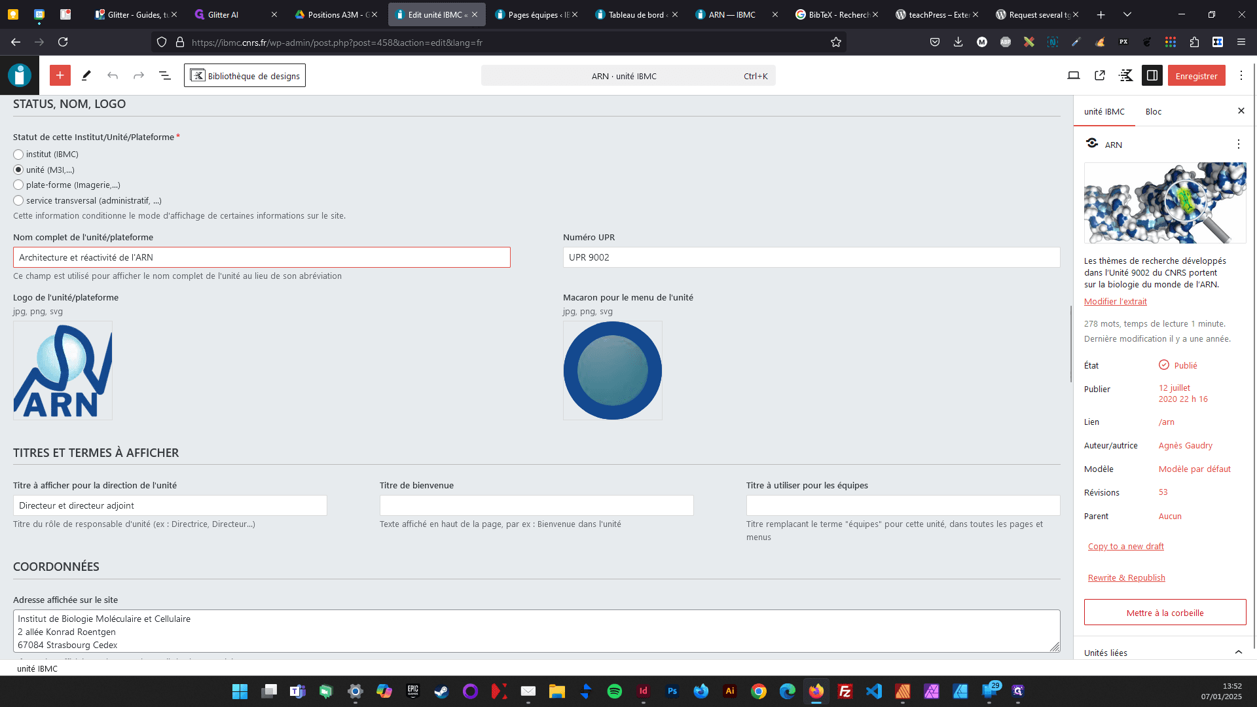Open the editor options three-dot menu
The width and height of the screenshot is (1257, 707).
[x=1241, y=75]
